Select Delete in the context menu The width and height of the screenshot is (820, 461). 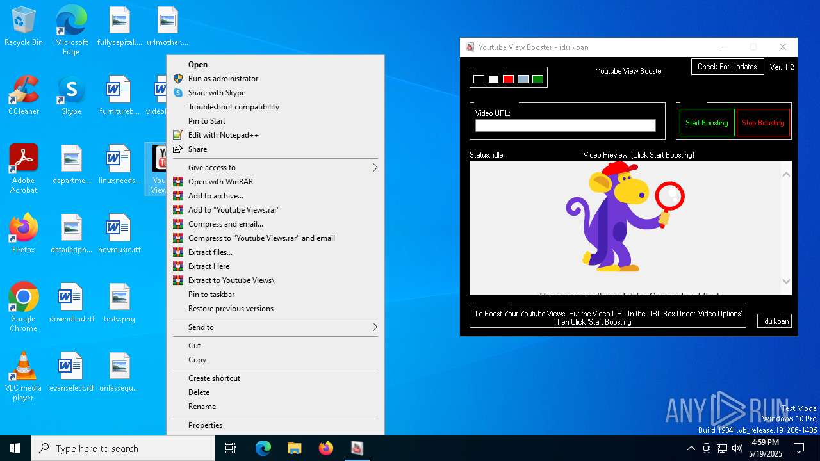(275, 392)
